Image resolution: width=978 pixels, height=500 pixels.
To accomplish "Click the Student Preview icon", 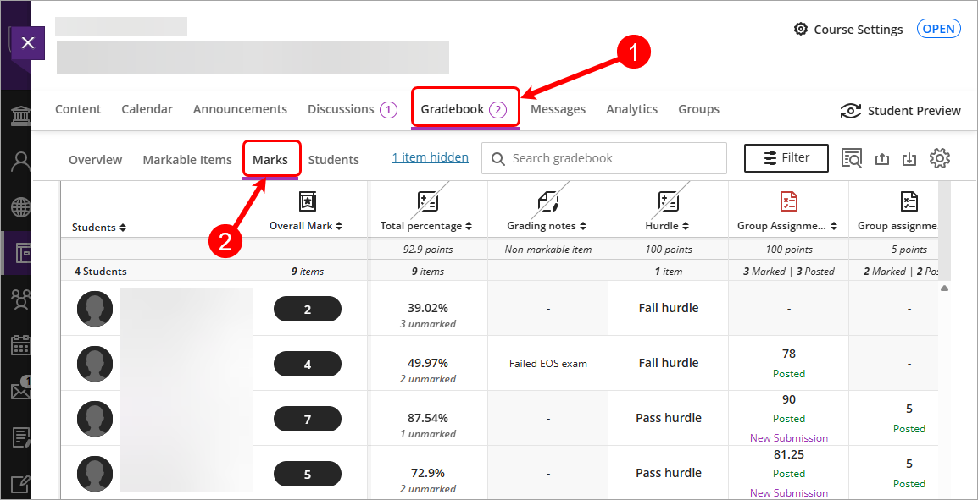I will 850,111.
